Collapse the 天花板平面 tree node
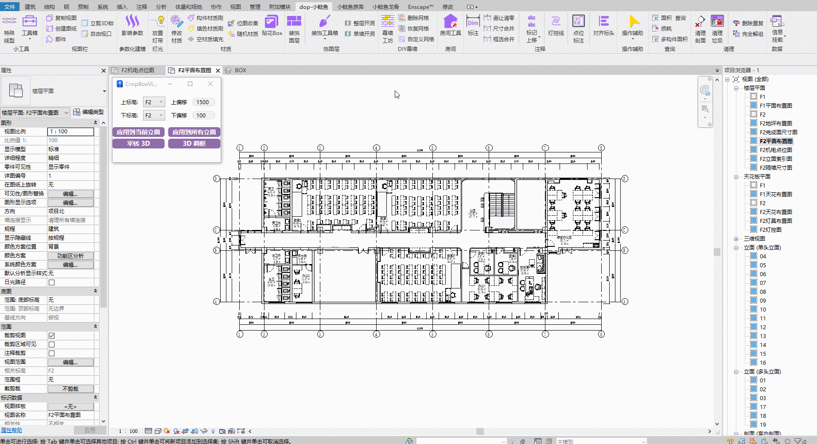This screenshot has height=444, width=817. [x=736, y=177]
